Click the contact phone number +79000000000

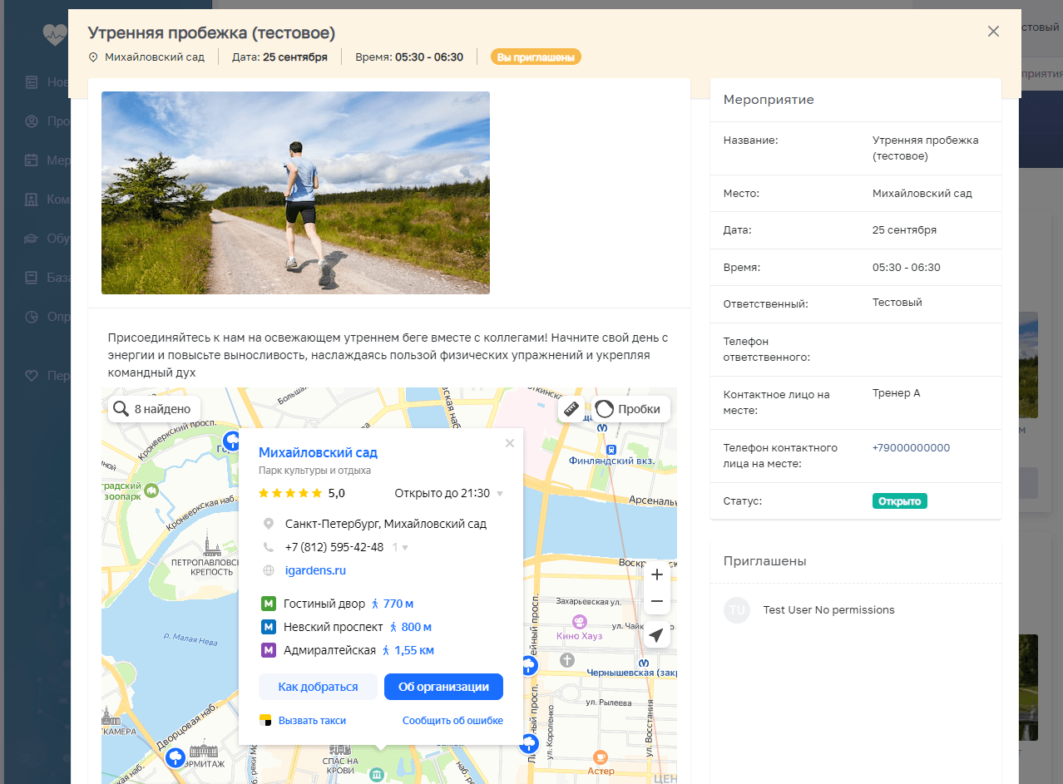[911, 448]
